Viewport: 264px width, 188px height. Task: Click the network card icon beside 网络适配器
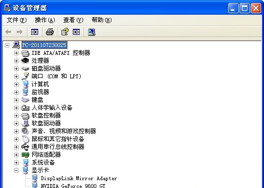[25, 155]
